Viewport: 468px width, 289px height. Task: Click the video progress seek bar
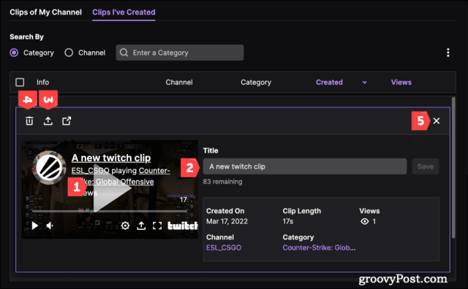110,211
